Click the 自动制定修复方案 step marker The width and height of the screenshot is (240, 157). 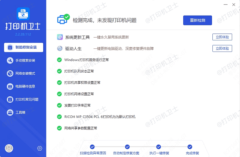pos(127,147)
